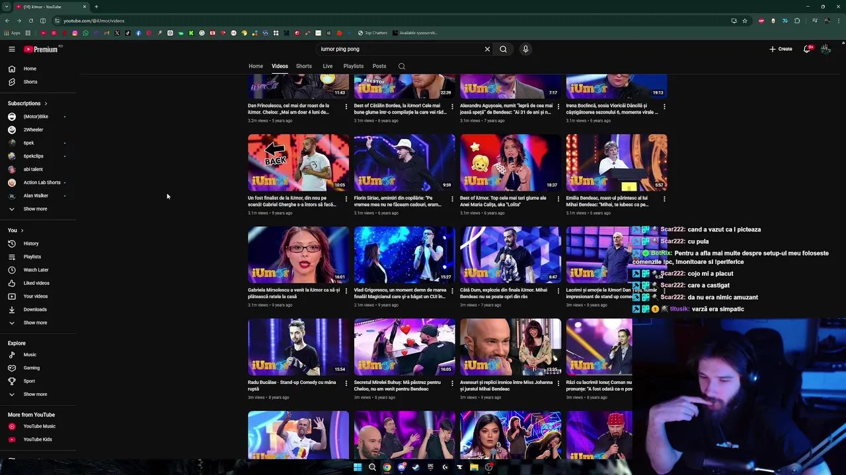The width and height of the screenshot is (846, 475).
Task: Open the Cătă Dum video thumbnail
Action: click(510, 255)
